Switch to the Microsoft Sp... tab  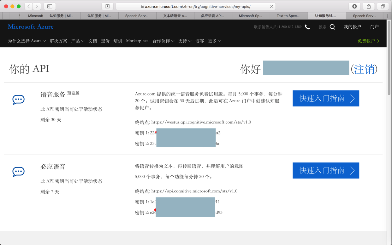coord(251,16)
